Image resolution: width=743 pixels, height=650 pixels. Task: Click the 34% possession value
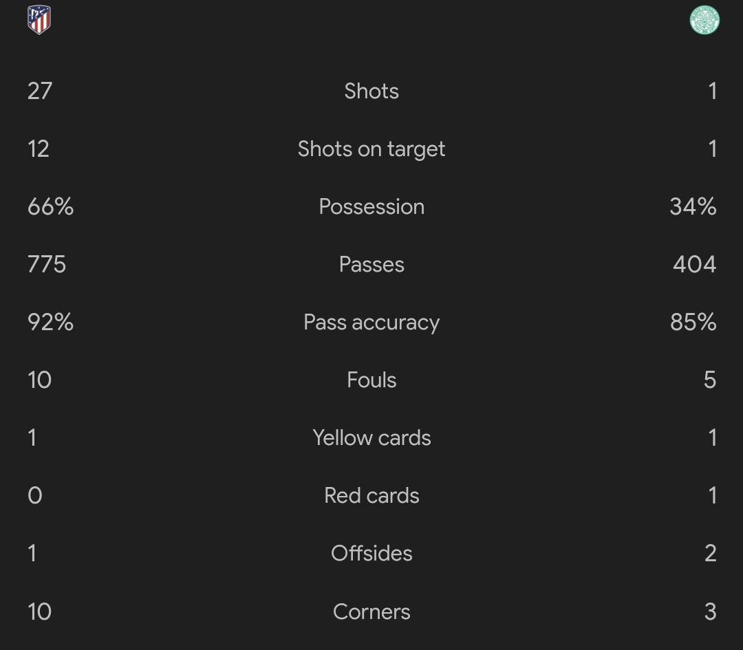(693, 206)
